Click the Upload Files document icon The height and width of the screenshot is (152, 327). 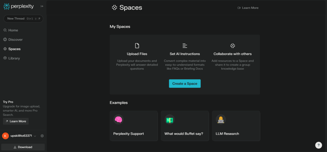[x=137, y=46]
